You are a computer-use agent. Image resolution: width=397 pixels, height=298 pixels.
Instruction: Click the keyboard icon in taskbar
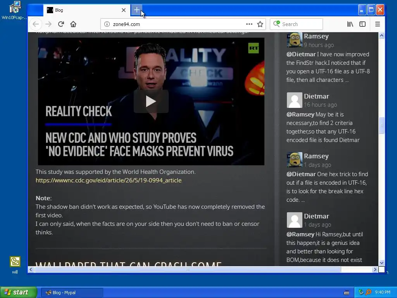coord(347,293)
